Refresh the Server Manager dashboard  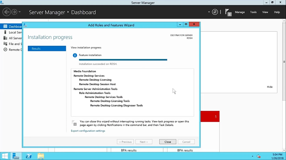pos(215,12)
